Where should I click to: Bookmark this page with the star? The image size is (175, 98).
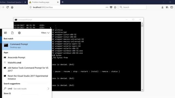(x=115, y=7)
